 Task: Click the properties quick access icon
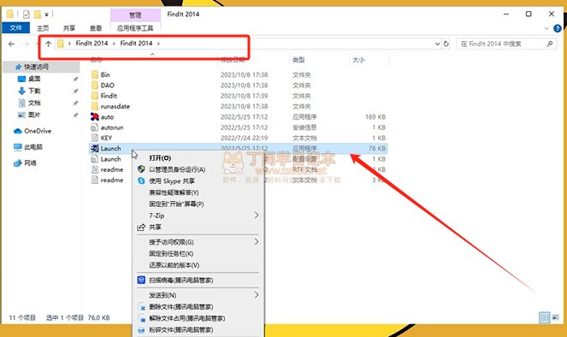tap(26, 14)
